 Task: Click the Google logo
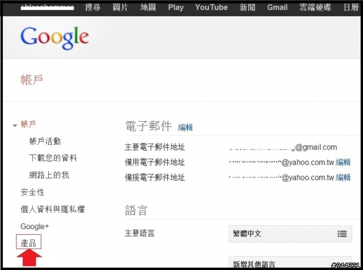54,38
